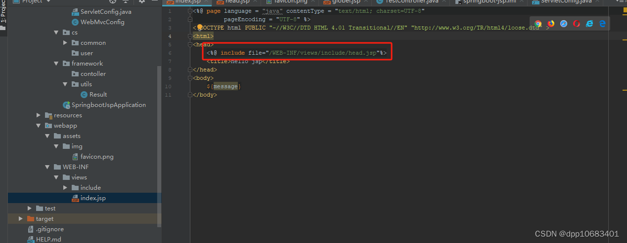Select WebMvcConfig in project tree

point(102,22)
